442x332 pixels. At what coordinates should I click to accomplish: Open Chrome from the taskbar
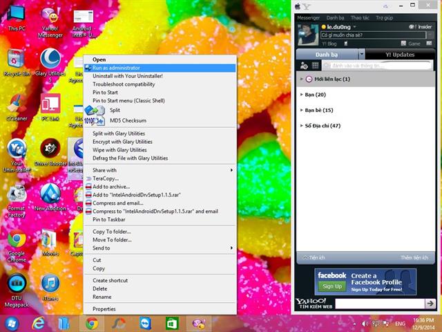coord(92,324)
